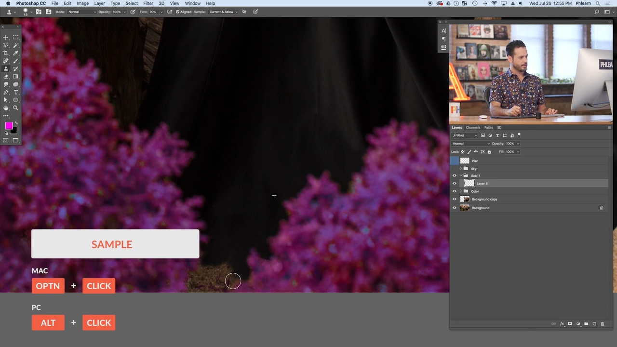The height and width of the screenshot is (347, 617).
Task: Select the Rectangular Marquee tool
Action: point(15,37)
